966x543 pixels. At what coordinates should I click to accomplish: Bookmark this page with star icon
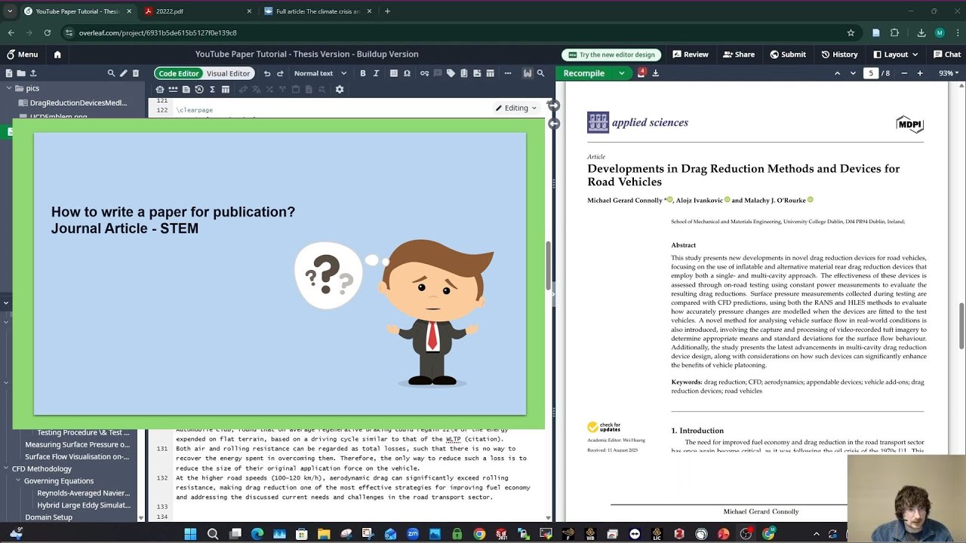coord(851,33)
